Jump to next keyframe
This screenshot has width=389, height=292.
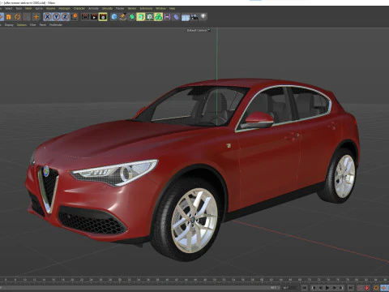point(341,288)
